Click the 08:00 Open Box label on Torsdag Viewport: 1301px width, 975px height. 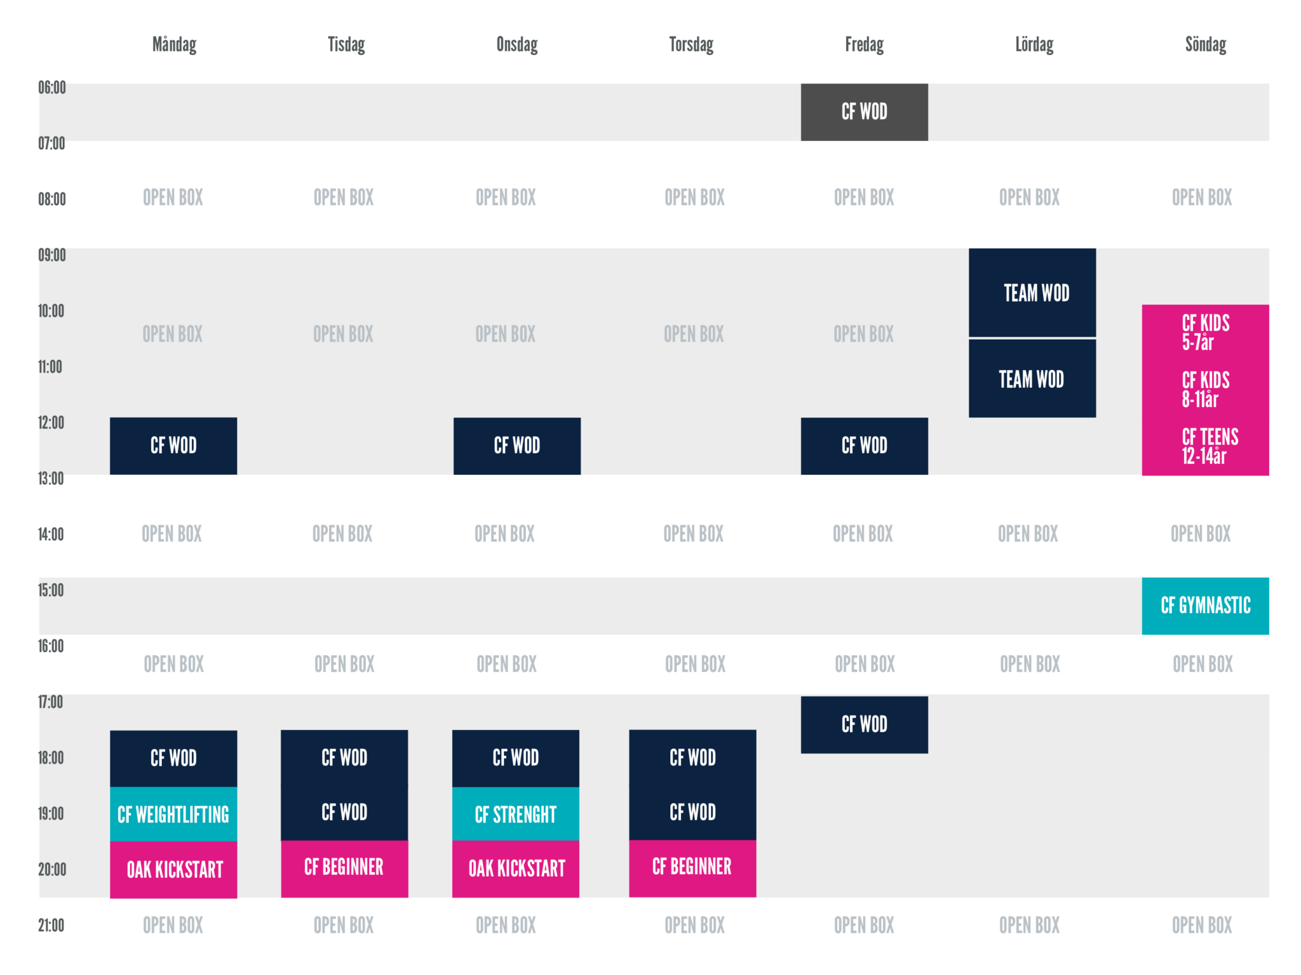(694, 198)
